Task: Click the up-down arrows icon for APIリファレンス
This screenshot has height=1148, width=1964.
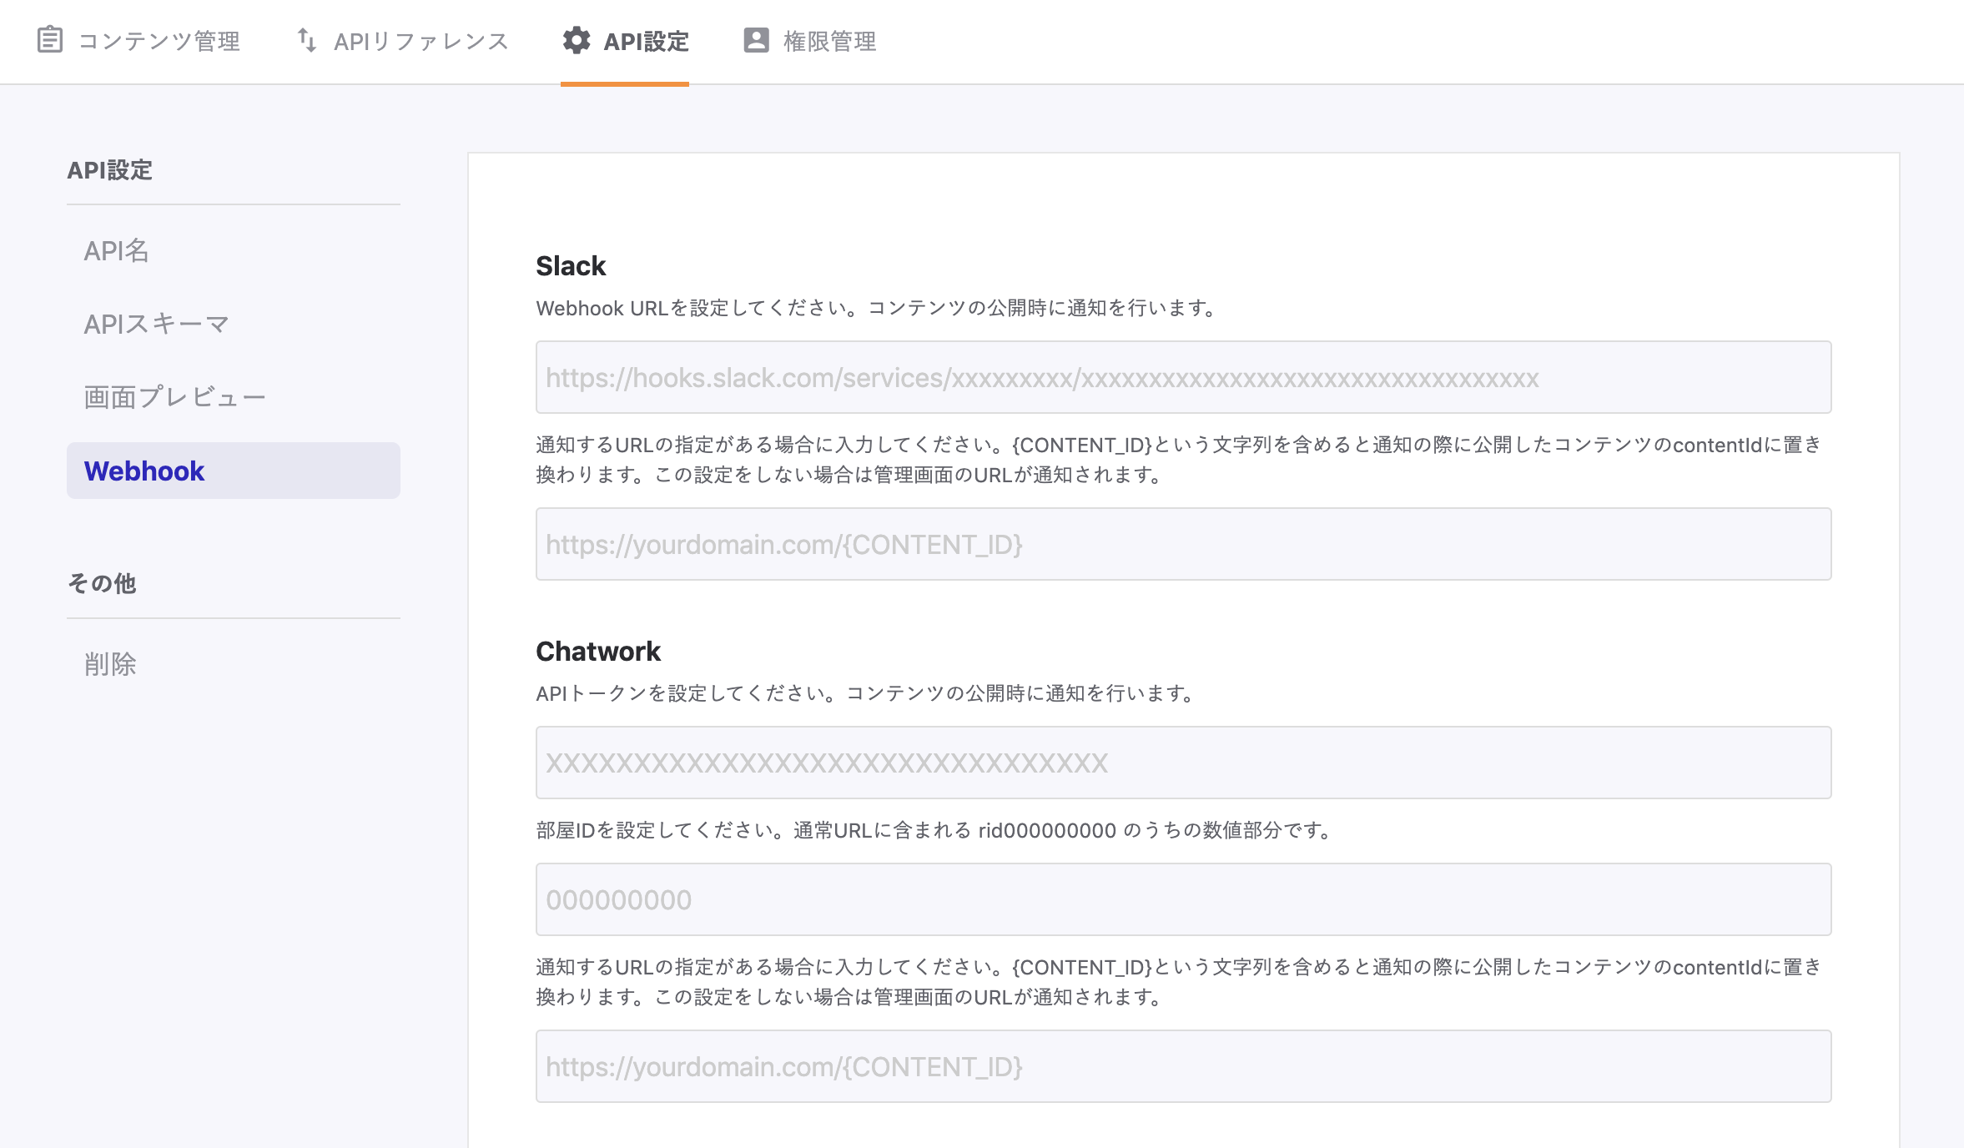Action: (307, 40)
